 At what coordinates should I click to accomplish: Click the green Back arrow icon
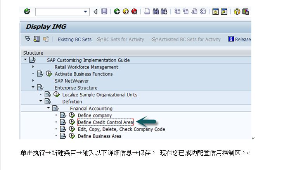pyautogui.click(x=117, y=12)
